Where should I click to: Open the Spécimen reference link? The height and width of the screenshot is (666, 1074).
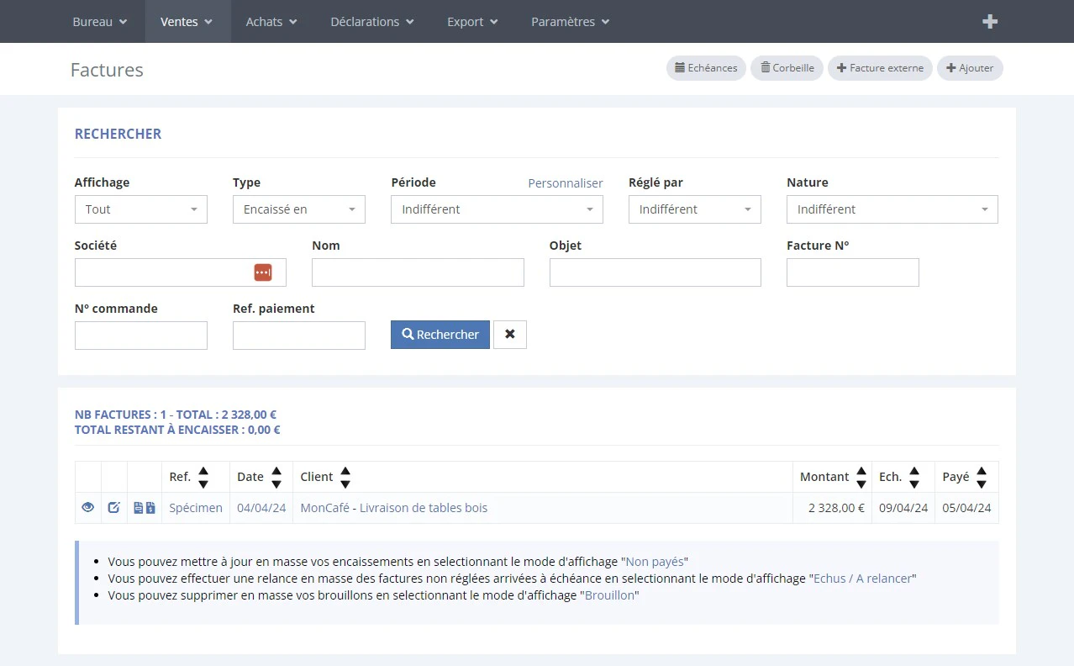pyautogui.click(x=196, y=508)
